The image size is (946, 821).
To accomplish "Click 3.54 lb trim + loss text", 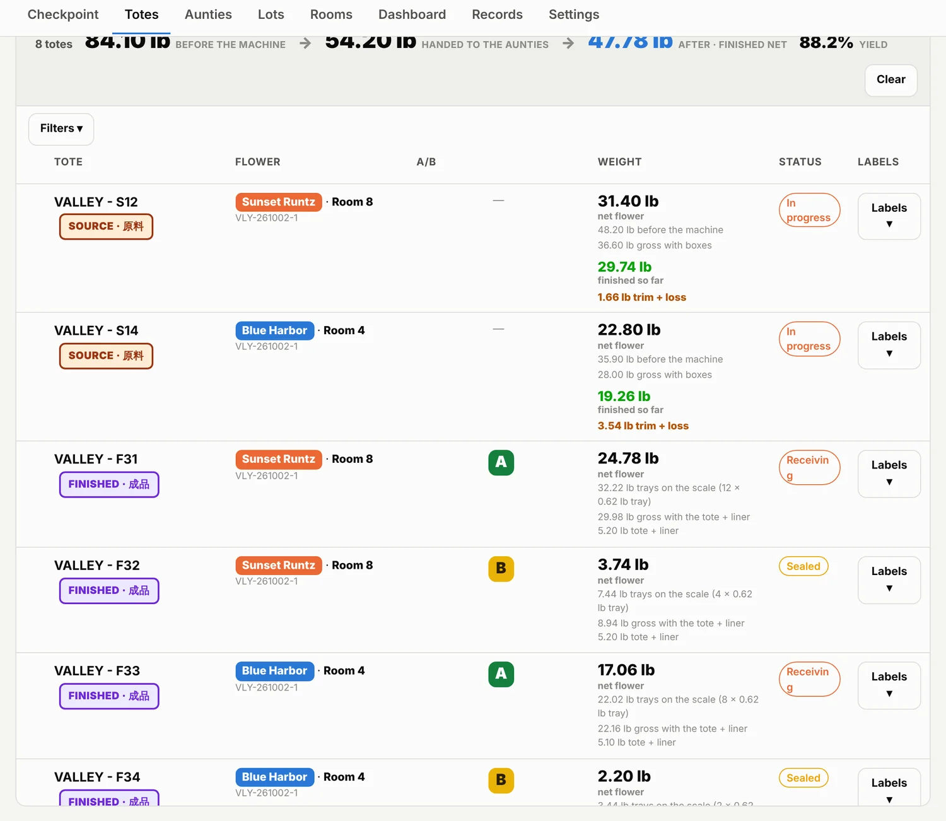I will (643, 426).
